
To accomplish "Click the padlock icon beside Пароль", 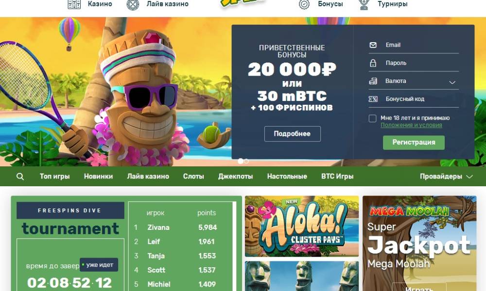I will [373, 63].
